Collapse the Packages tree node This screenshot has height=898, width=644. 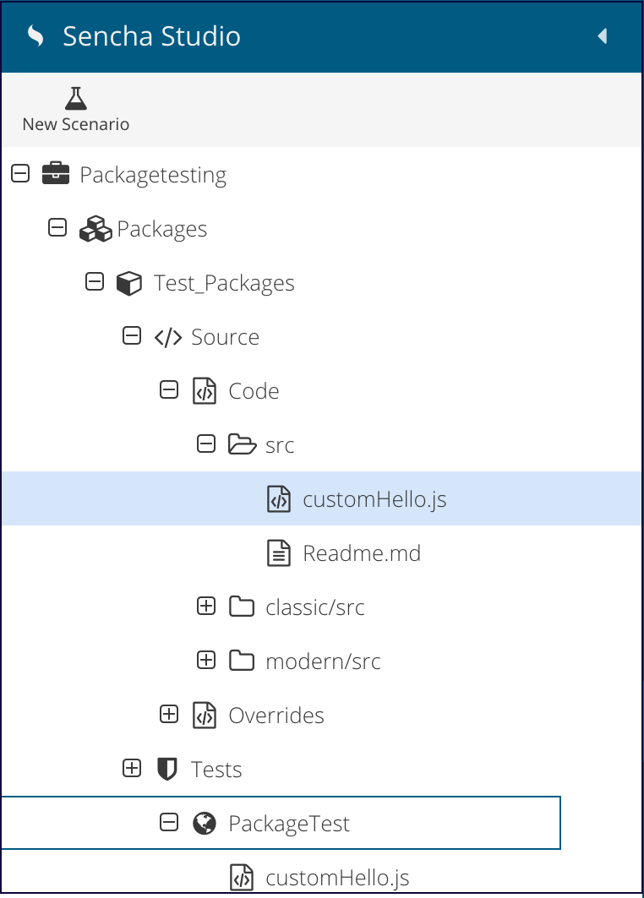(57, 227)
